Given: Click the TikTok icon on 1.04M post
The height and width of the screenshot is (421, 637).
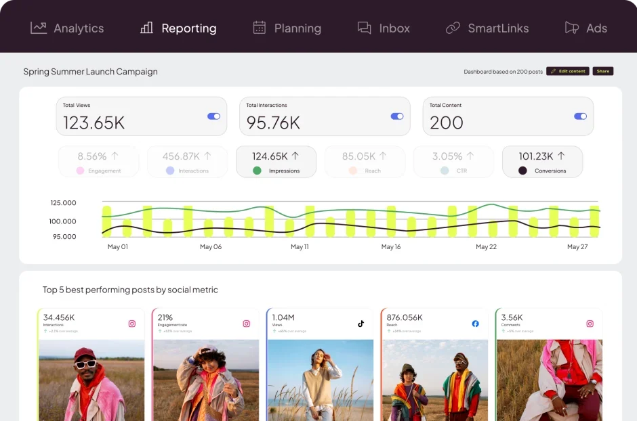Looking at the screenshot, I should click(361, 324).
